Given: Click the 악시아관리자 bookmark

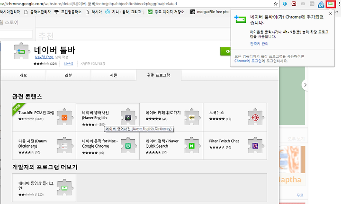Looking at the screenshot, I should tap(10, 12).
